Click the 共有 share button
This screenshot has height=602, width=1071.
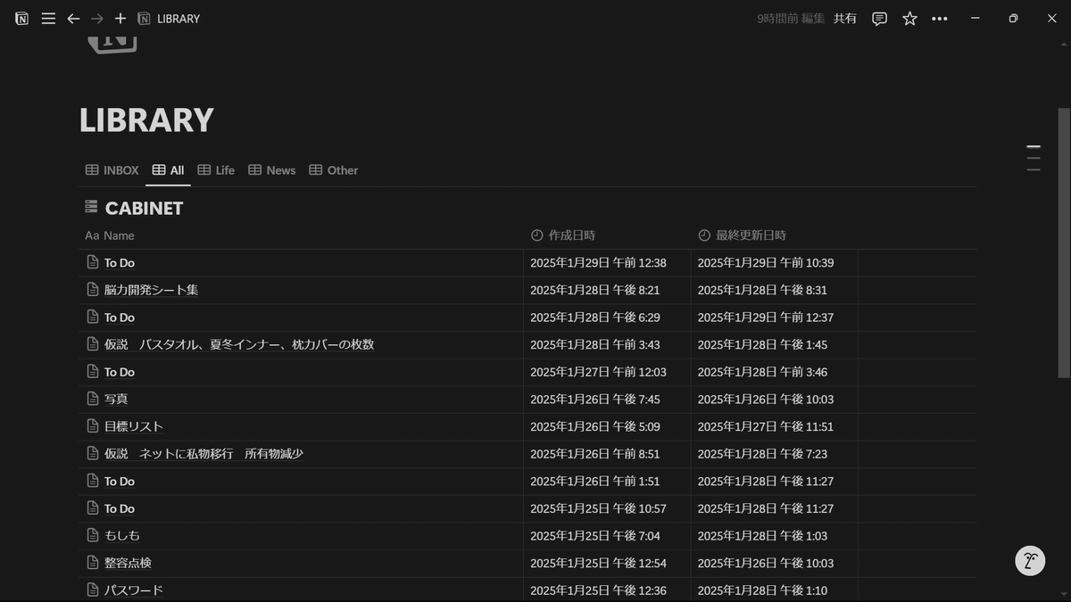845,19
